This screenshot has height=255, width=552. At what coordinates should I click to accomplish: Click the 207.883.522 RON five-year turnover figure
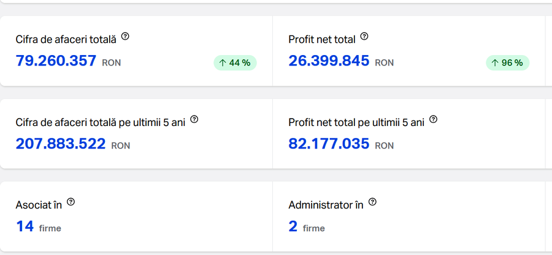(61, 144)
